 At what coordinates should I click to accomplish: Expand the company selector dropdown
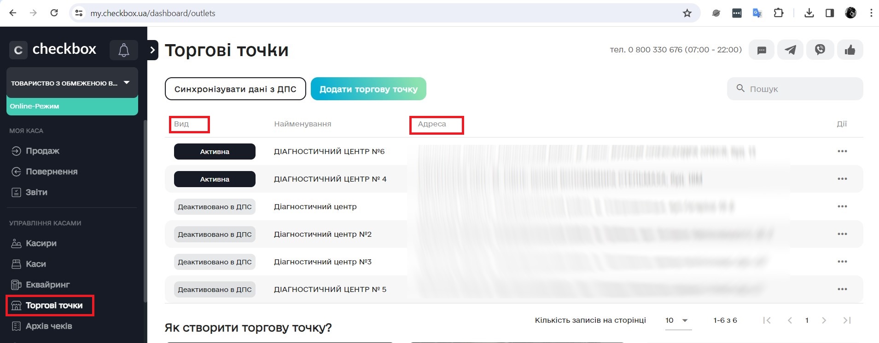click(126, 83)
